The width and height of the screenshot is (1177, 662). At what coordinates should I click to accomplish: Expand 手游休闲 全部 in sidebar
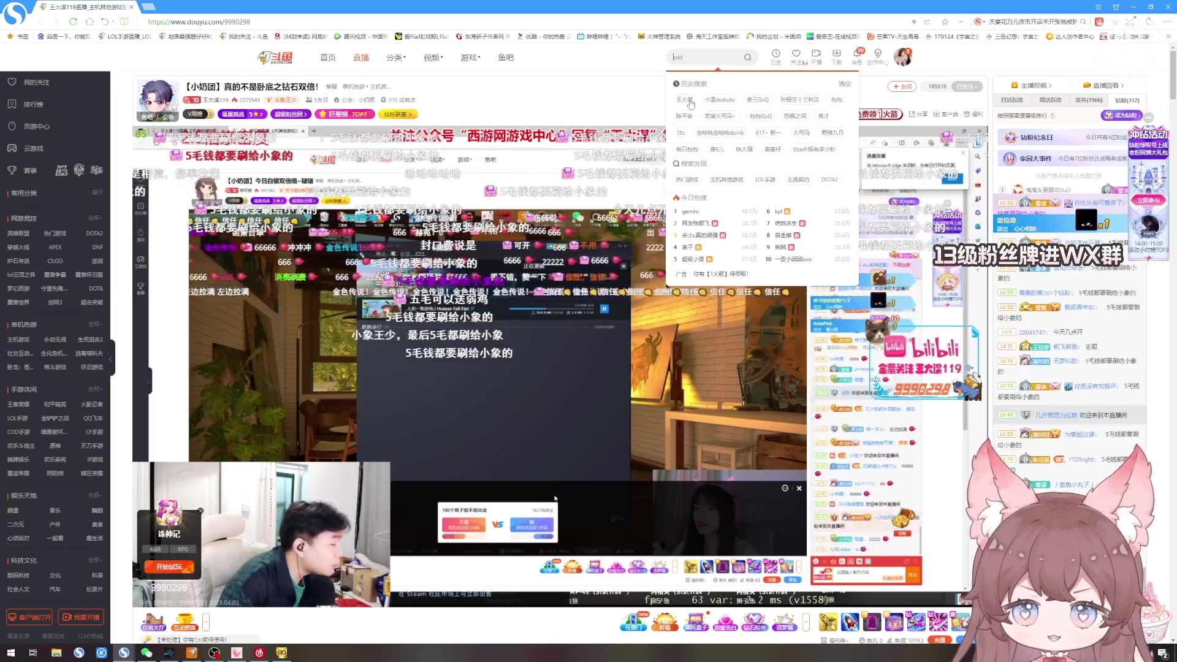[x=95, y=389]
